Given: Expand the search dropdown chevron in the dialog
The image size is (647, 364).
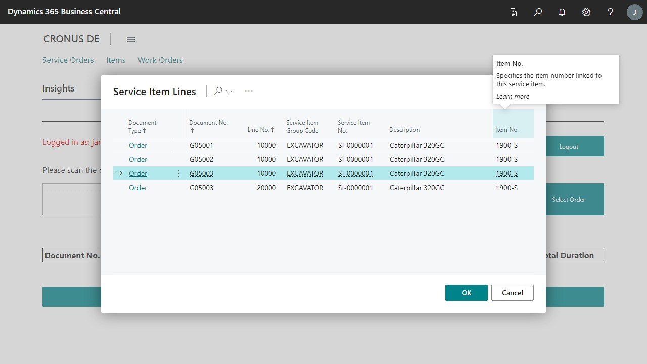Looking at the screenshot, I should (228, 92).
